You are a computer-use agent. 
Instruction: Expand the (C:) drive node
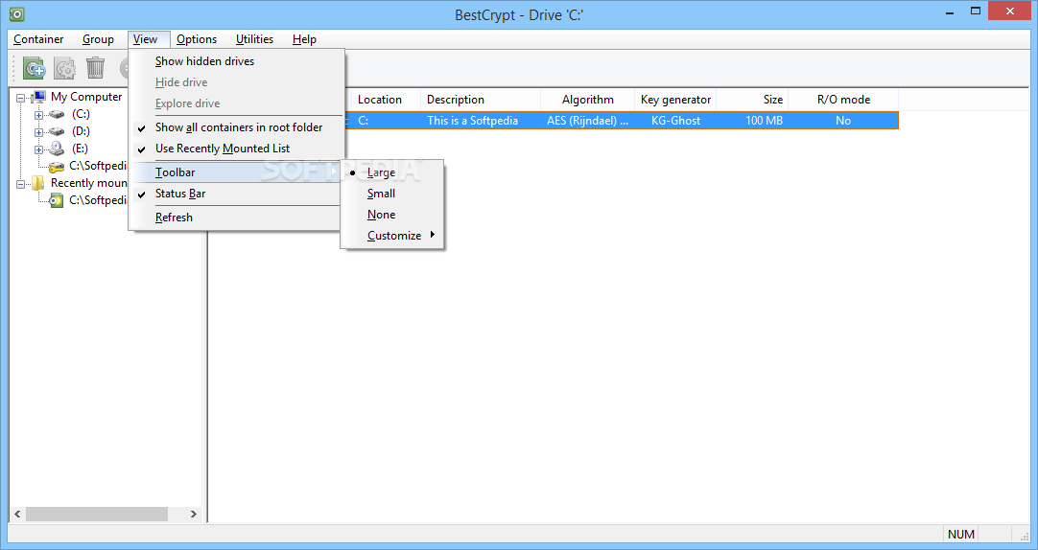coord(39,115)
